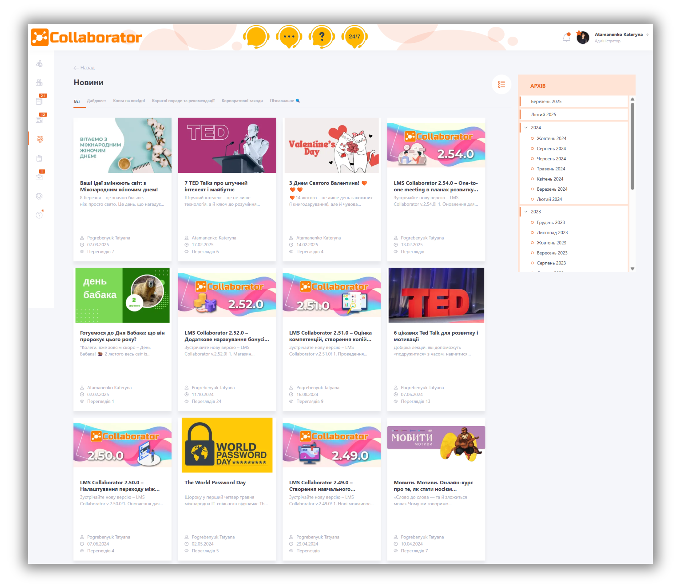Open the Collaborator 2.54.0 banner thumbnail
The width and height of the screenshot is (681, 588).
tap(436, 145)
